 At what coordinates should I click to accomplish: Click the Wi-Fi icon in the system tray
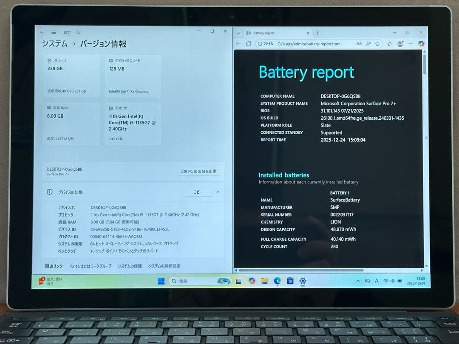point(386,281)
